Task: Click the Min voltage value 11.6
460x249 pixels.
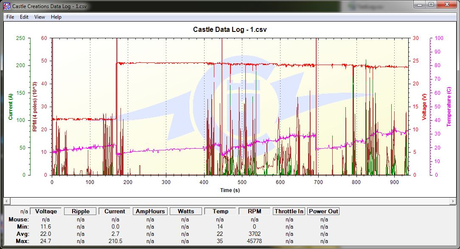Action: (x=46, y=226)
